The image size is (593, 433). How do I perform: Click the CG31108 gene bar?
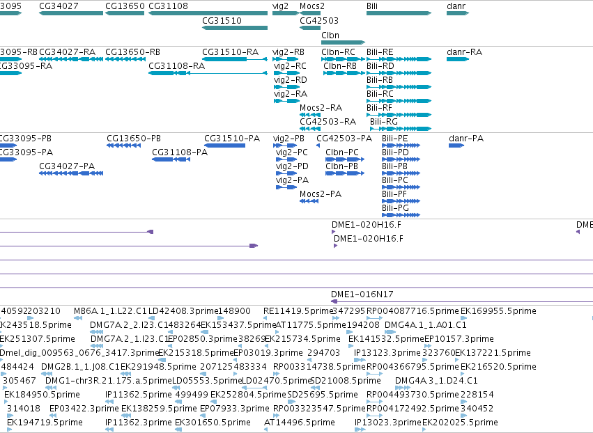[x=208, y=13]
